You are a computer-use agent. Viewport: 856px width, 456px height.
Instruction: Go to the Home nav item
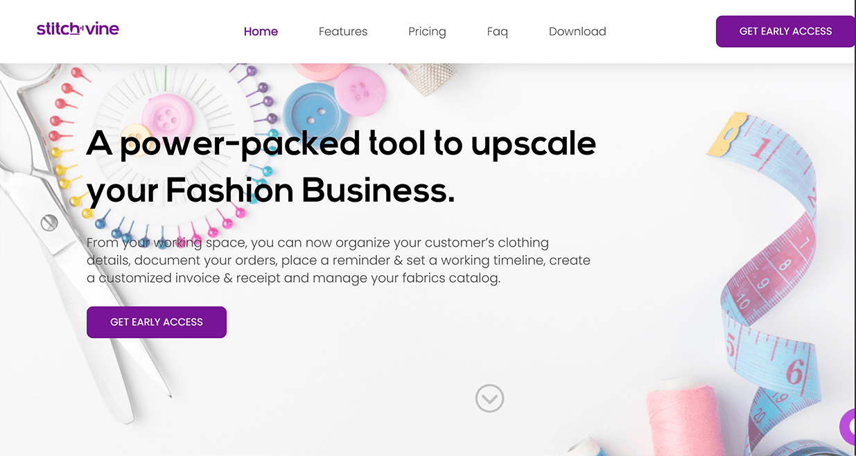261,31
